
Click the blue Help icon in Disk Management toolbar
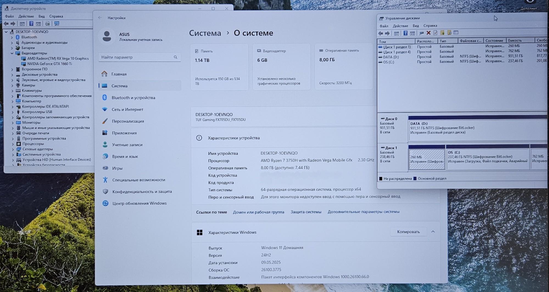tap(405, 33)
